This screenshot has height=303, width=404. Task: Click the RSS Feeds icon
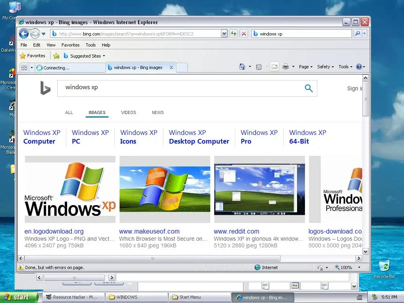tap(259, 67)
